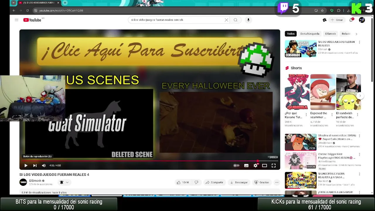Open options for El sandwich perfecto short
The height and width of the screenshot is (211, 375).
(x=358, y=115)
